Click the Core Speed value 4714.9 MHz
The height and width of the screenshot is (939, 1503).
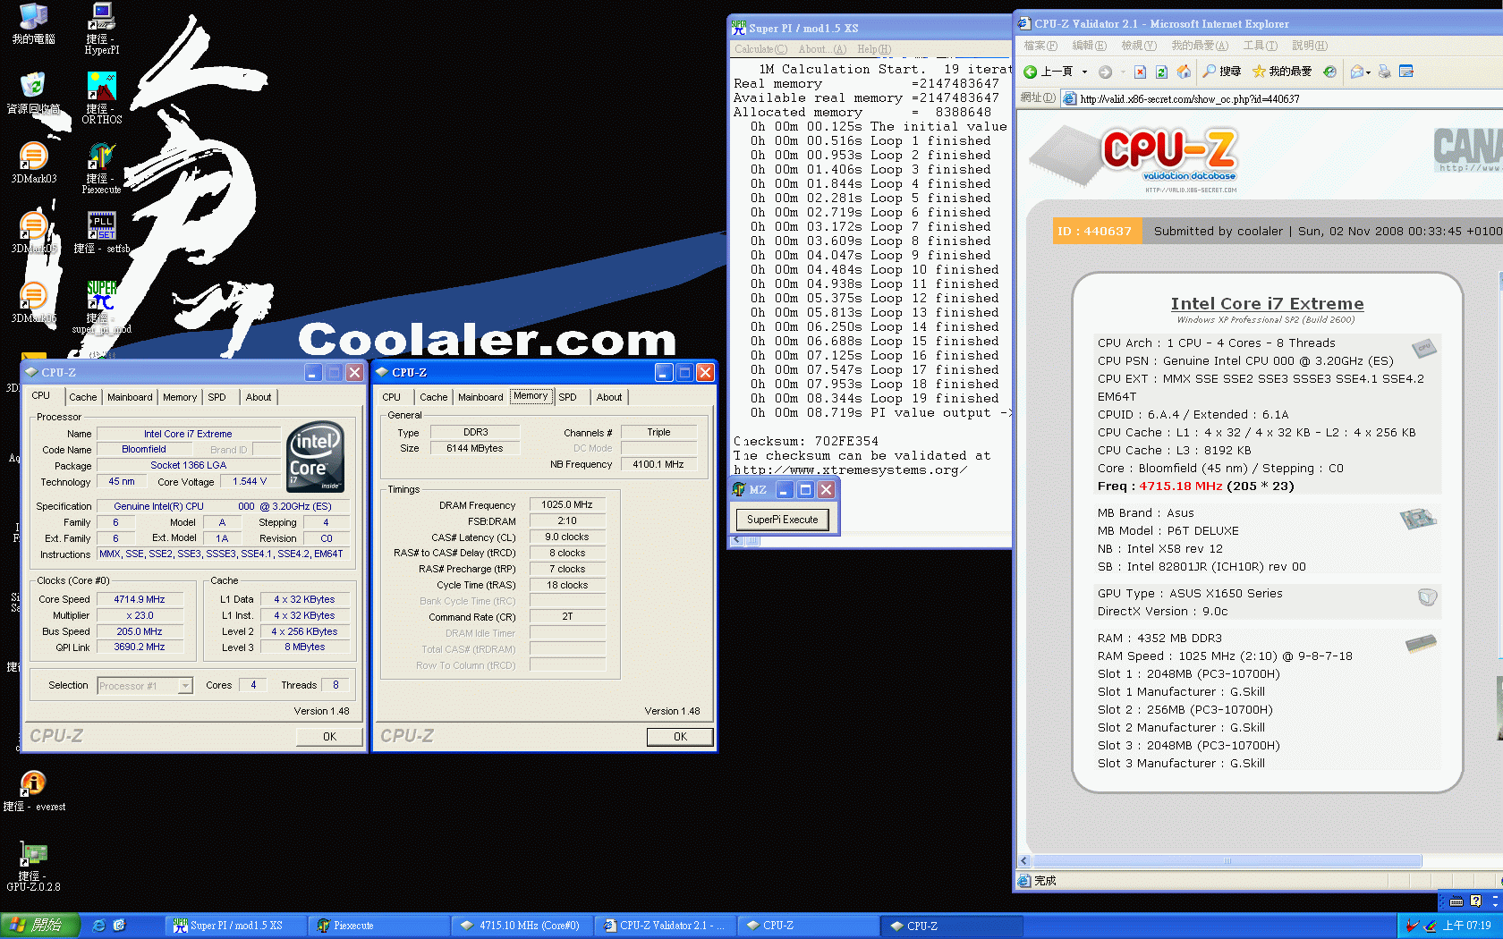click(140, 599)
